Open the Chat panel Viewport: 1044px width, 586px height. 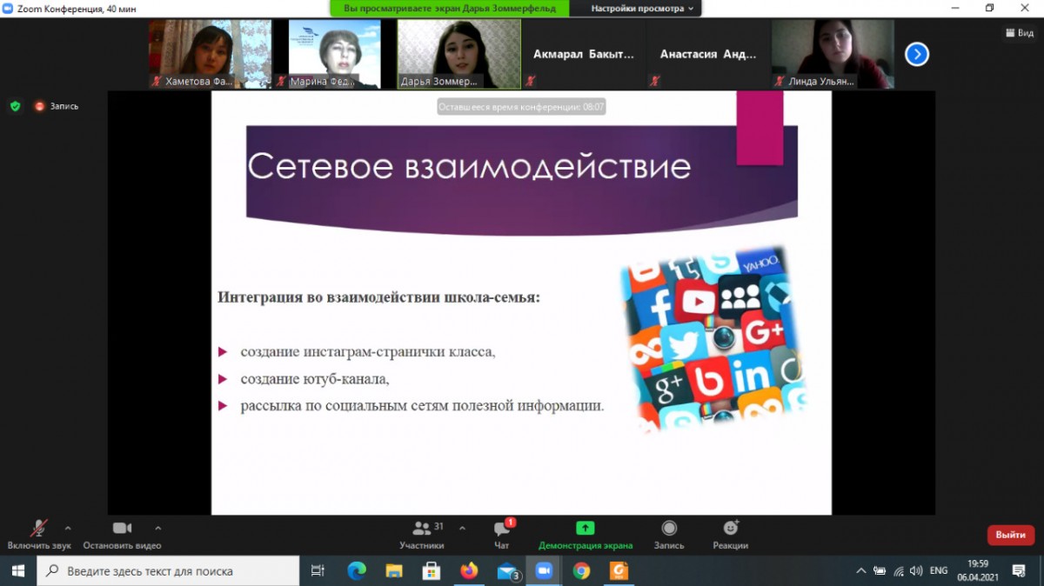tap(502, 534)
